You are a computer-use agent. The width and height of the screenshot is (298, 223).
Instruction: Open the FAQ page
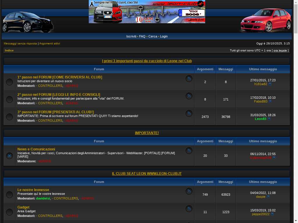tap(142, 36)
